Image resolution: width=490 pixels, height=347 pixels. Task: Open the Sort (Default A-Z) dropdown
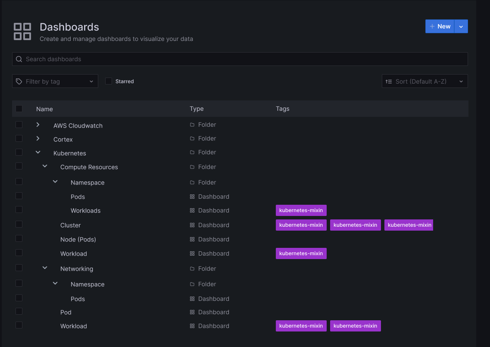click(x=424, y=81)
